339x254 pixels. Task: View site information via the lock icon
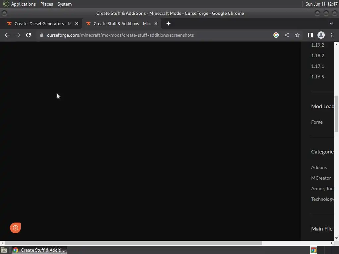42,35
